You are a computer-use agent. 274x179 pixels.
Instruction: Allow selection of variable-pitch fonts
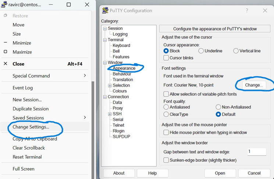pyautogui.click(x=166, y=94)
